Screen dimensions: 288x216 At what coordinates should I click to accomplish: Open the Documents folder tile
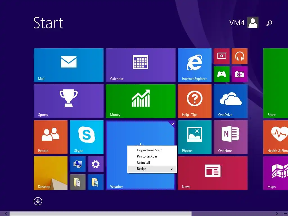tap(78, 182)
